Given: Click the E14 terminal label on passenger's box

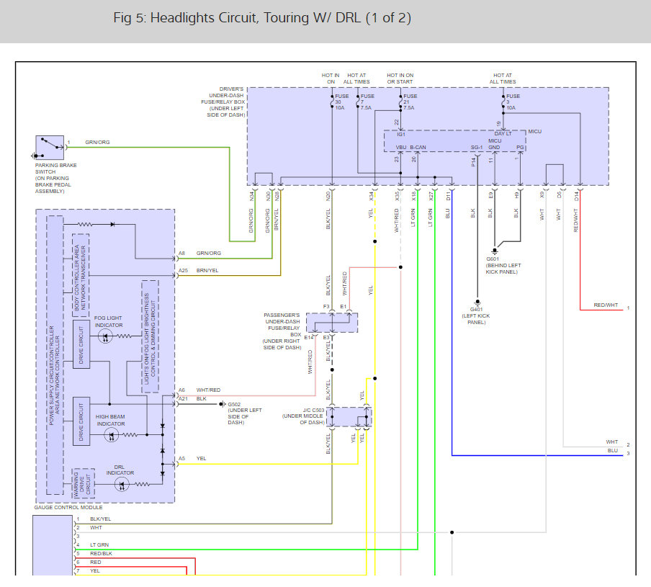Looking at the screenshot, I should tap(308, 338).
